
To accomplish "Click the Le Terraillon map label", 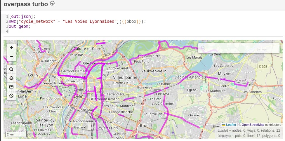I will click(153, 114).
